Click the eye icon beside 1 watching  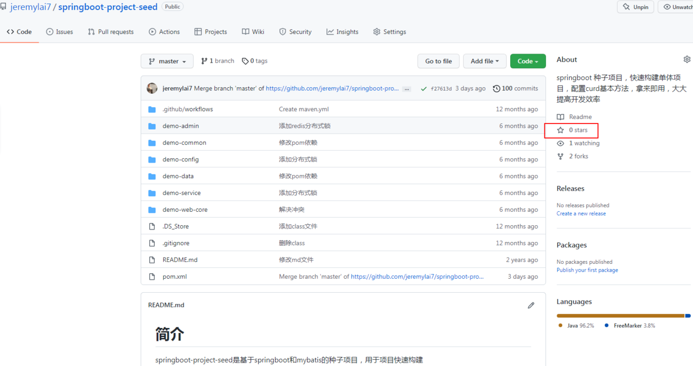(561, 144)
